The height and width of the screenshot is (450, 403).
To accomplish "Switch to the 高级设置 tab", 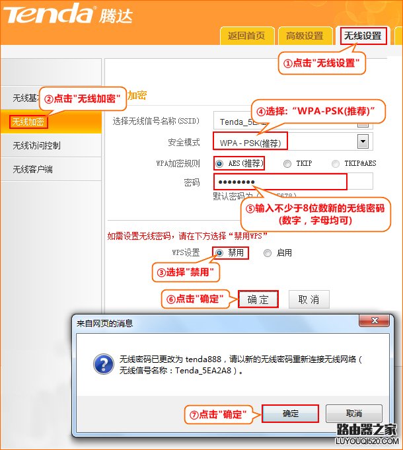I will coord(300,36).
